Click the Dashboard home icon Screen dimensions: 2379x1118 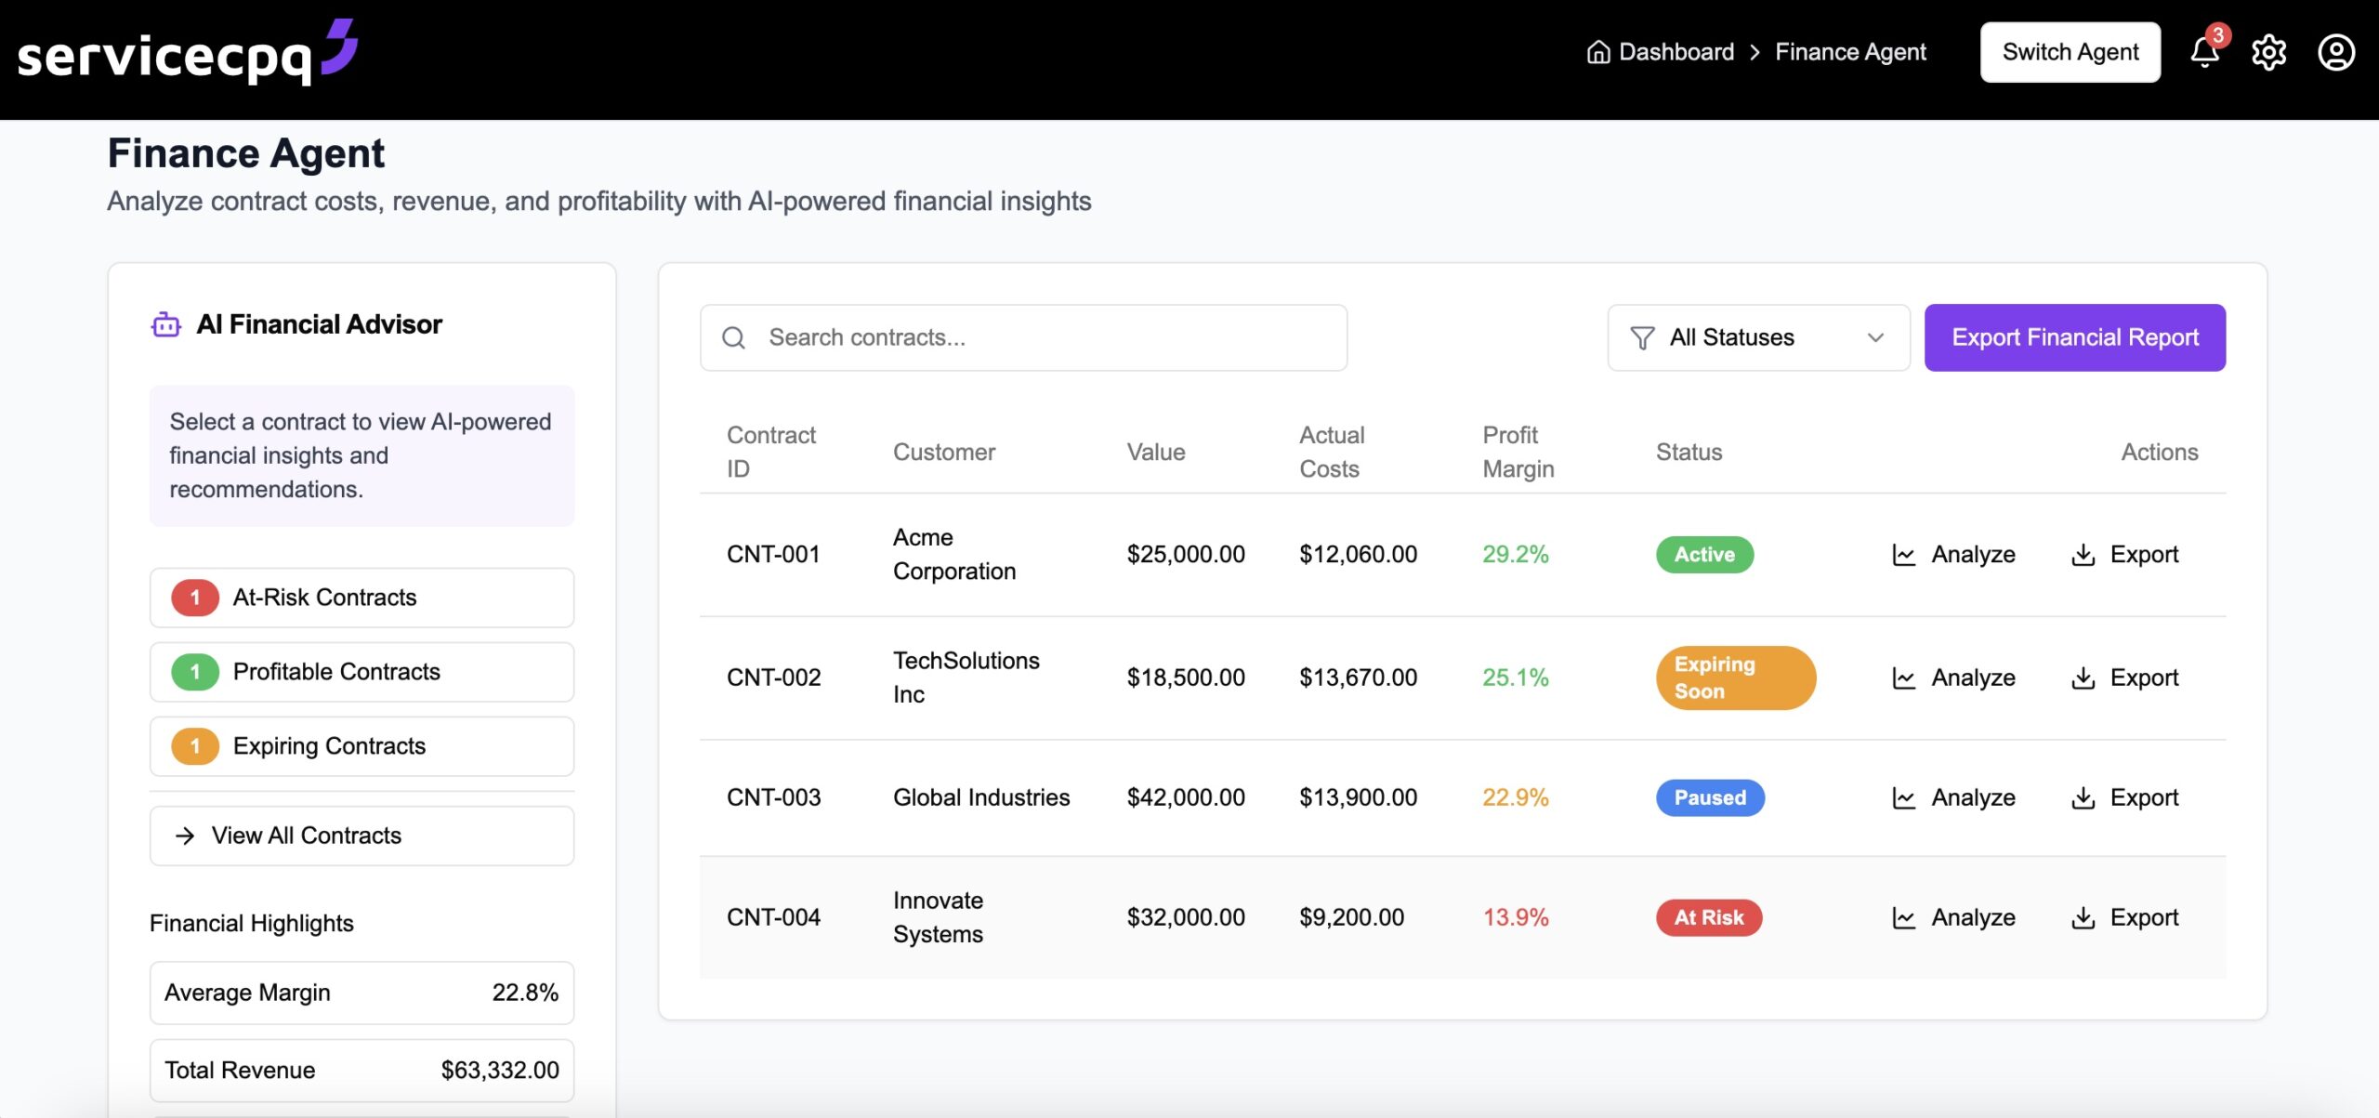tap(1598, 52)
